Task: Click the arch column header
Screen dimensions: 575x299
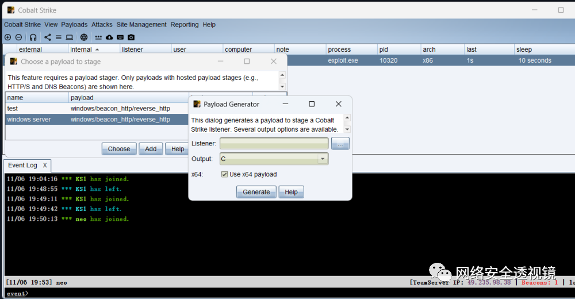Action: tap(443, 49)
